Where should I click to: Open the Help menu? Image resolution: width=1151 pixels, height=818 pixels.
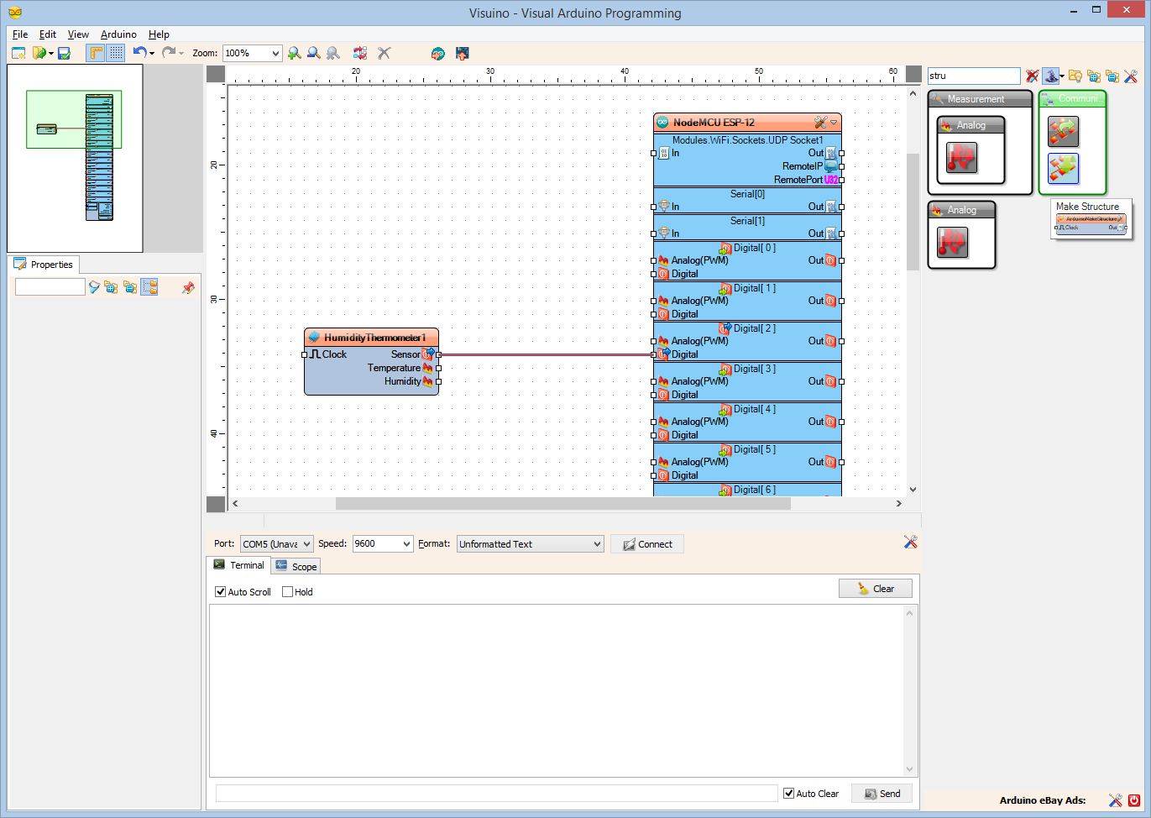159,34
